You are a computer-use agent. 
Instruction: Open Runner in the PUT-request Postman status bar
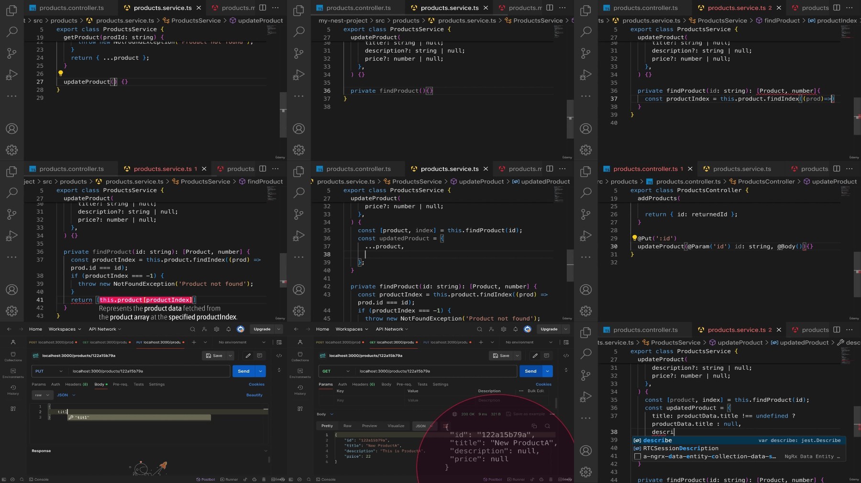pos(230,479)
